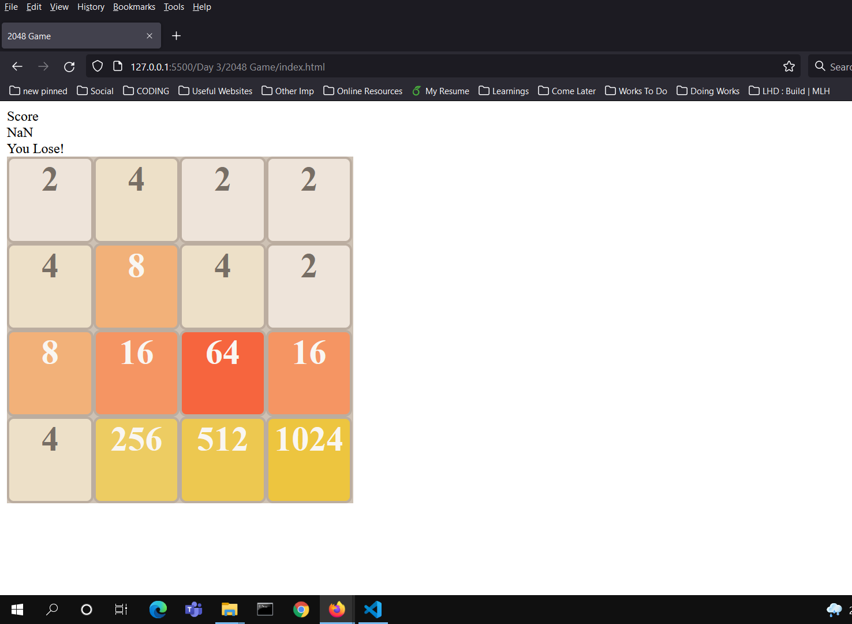Launch Visual Studio Code from taskbar
The height and width of the screenshot is (624, 852).
pyautogui.click(x=372, y=609)
